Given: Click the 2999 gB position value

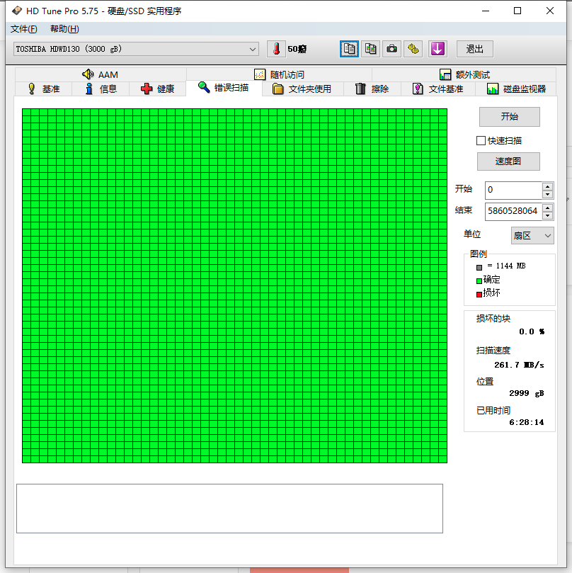Looking at the screenshot, I should (x=527, y=393).
